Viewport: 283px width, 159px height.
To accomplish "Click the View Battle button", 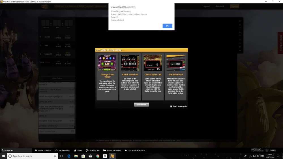I will pyautogui.click(x=57, y=78).
